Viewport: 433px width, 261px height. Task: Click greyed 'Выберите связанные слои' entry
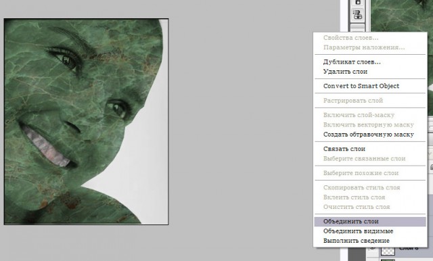370,159
